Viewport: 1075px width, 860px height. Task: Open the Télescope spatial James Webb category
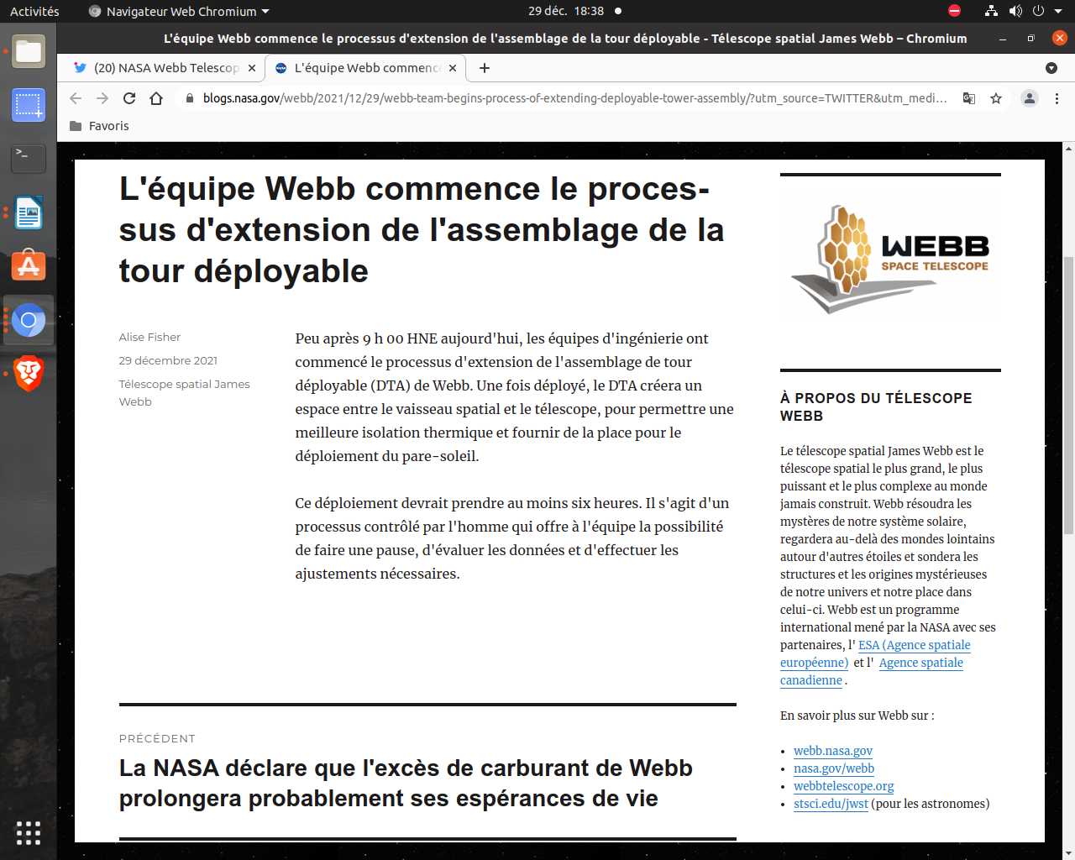[185, 392]
